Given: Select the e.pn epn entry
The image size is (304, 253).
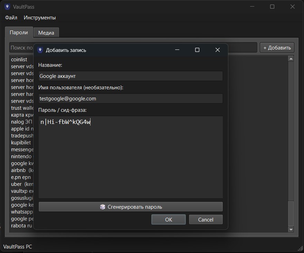Looking at the screenshot, I should 21,177.
